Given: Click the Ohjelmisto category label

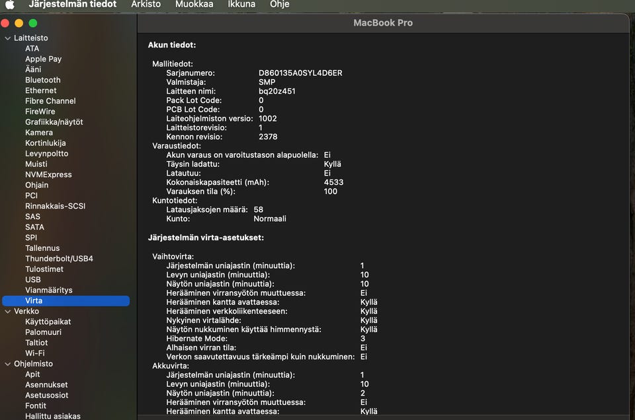Looking at the screenshot, I should pyautogui.click(x=33, y=364).
